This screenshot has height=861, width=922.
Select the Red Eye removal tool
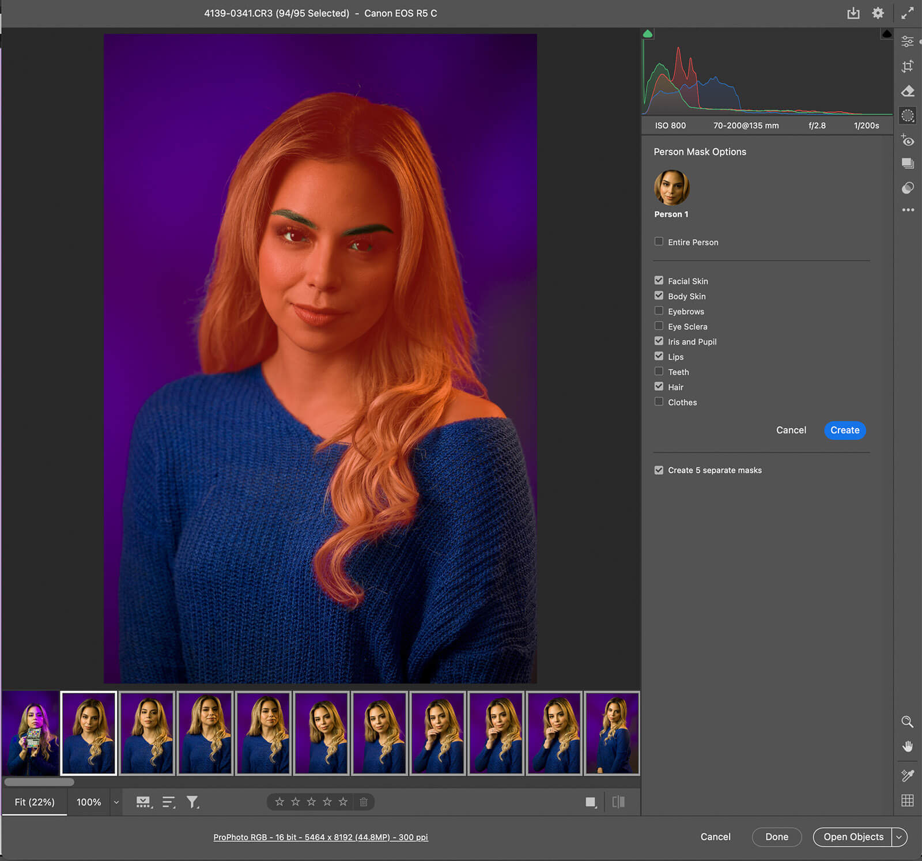coord(908,140)
